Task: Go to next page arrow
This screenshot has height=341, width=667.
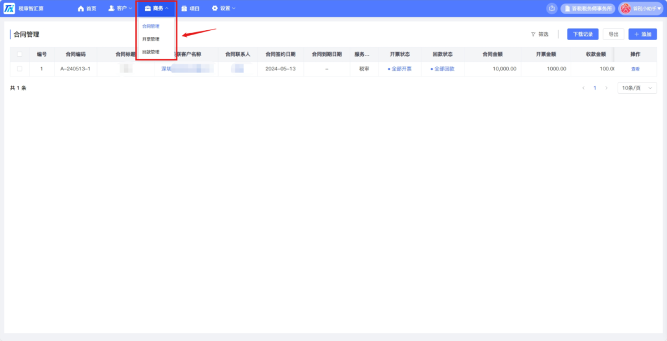Action: 606,88
